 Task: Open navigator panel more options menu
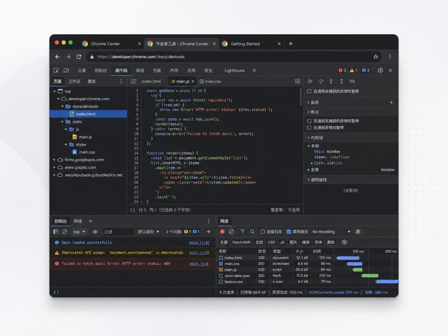[x=121, y=81]
